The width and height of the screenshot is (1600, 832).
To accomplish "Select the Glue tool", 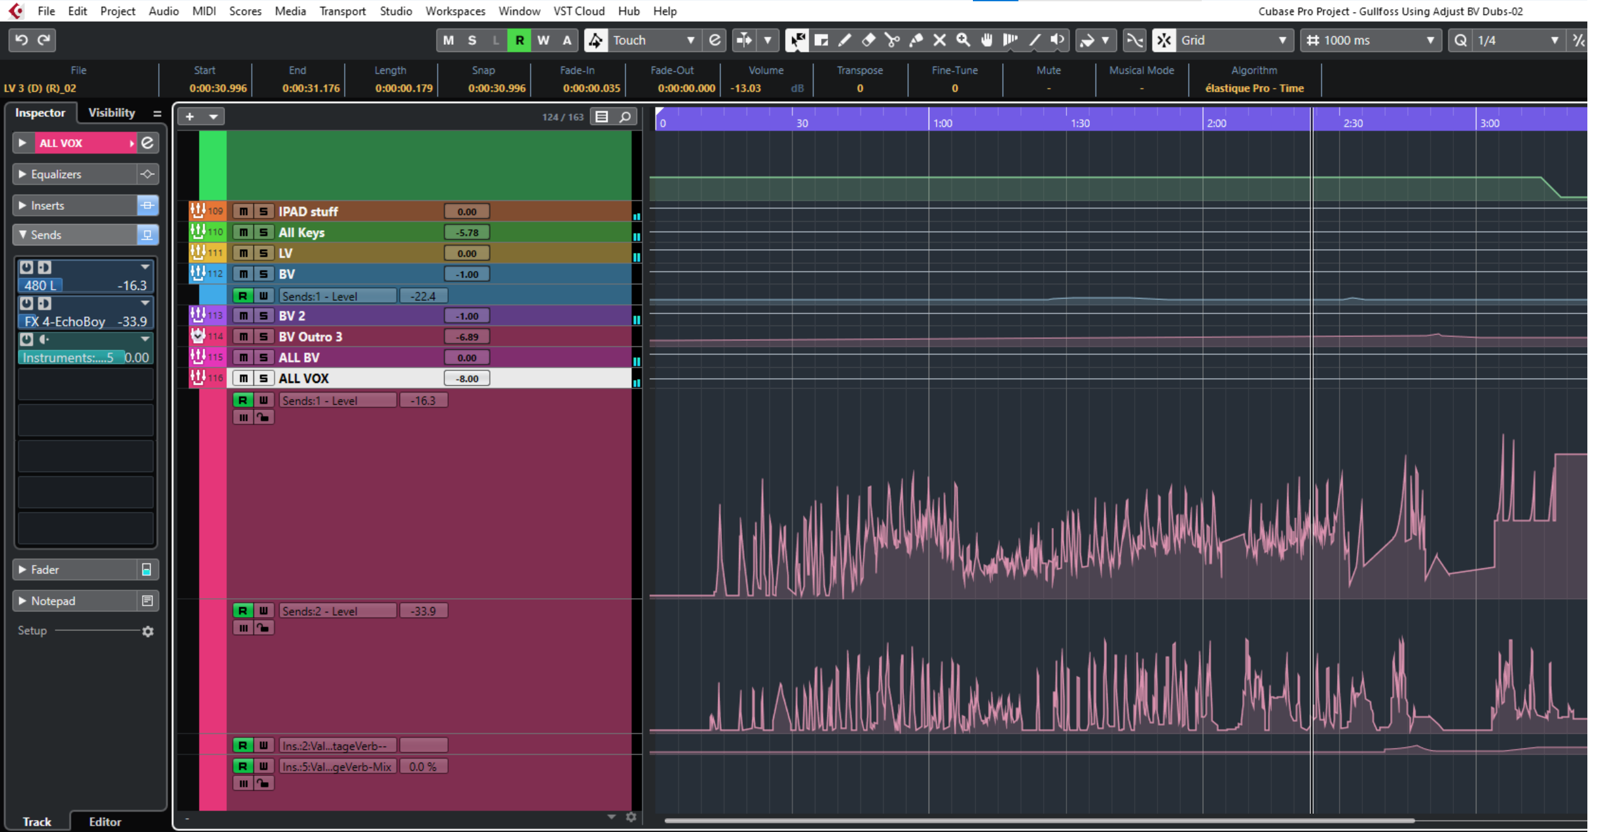I will pyautogui.click(x=916, y=40).
